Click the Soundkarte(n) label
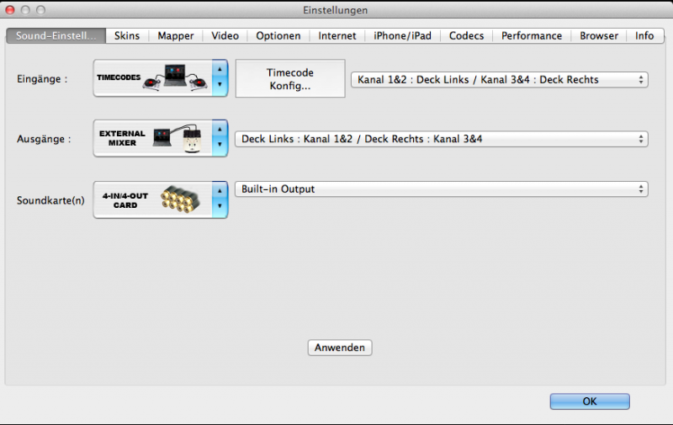The width and height of the screenshot is (673, 425). coord(50,200)
